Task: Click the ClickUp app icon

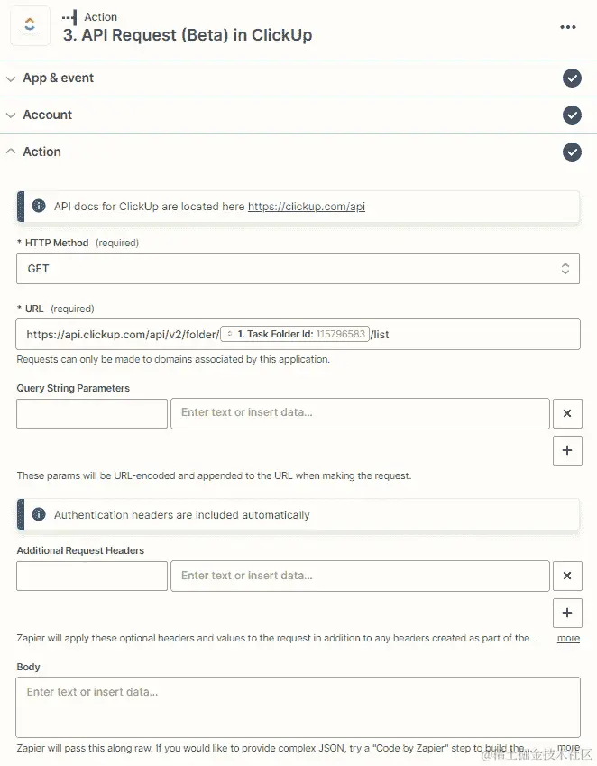Action: (x=30, y=25)
